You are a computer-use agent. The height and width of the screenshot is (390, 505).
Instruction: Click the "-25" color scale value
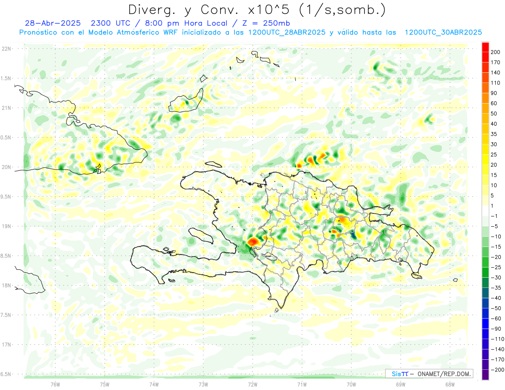pyautogui.click(x=497, y=267)
